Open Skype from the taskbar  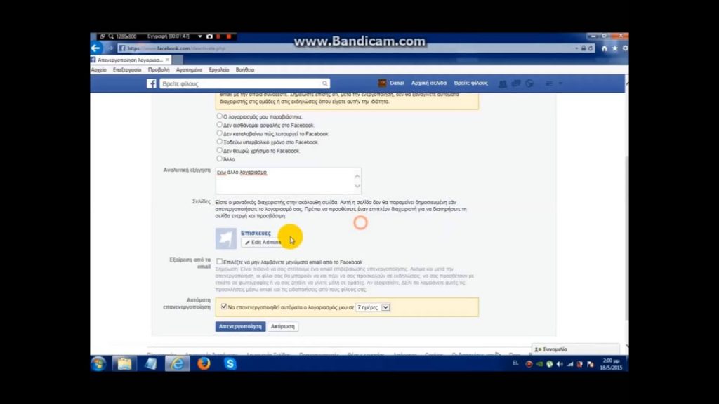[230, 364]
